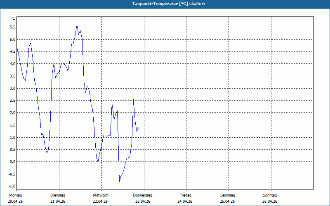Select the -1,0 y-axis value

tap(12, 186)
